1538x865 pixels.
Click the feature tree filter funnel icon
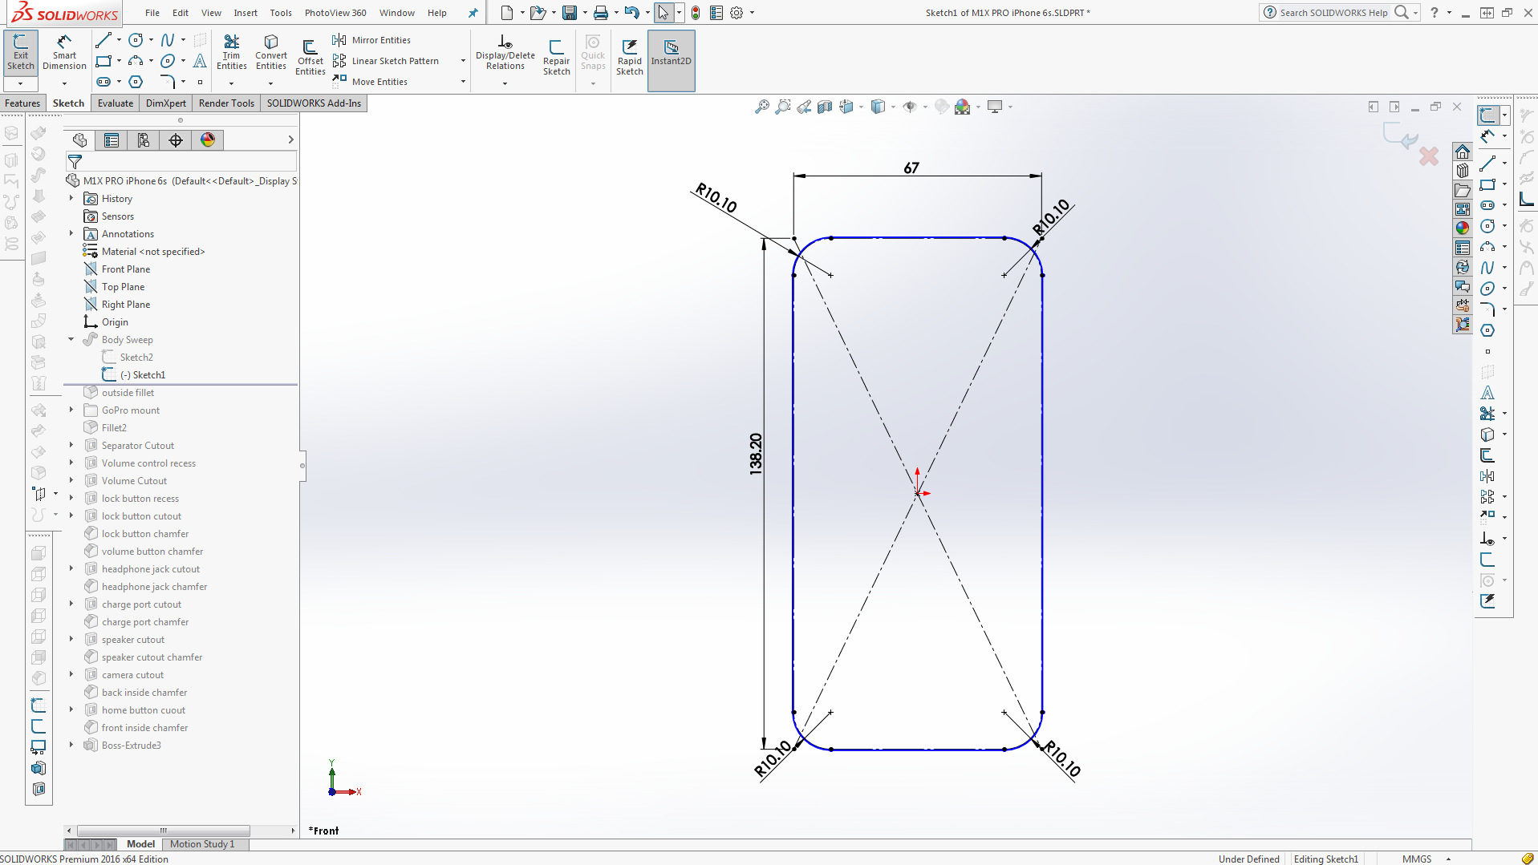[x=75, y=162]
